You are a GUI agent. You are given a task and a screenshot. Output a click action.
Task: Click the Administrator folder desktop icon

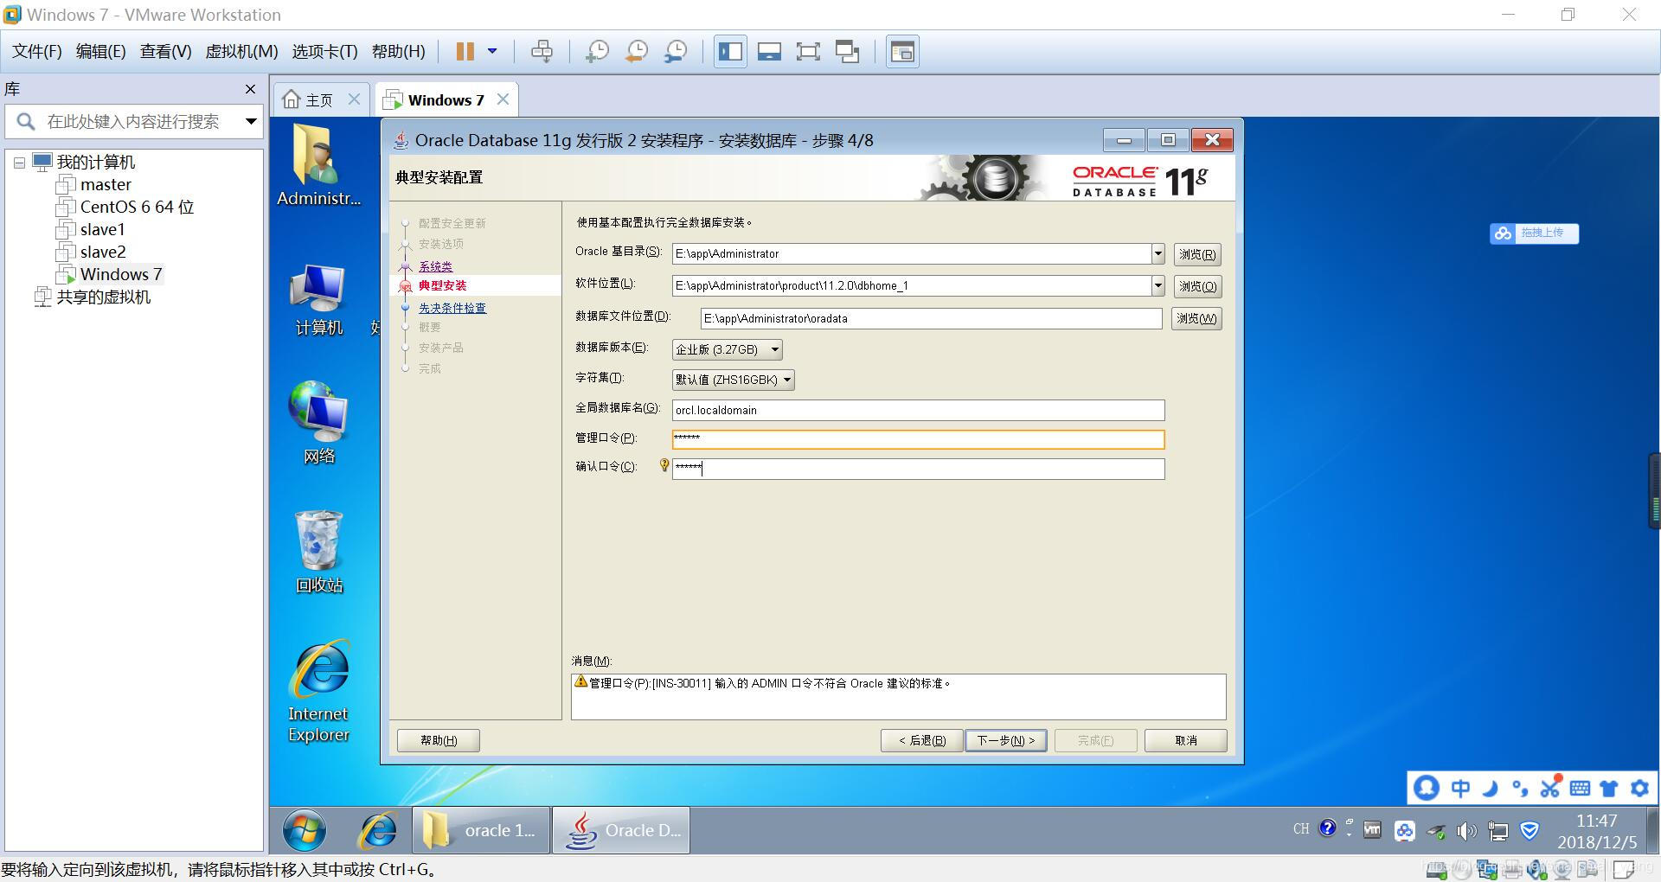click(318, 165)
